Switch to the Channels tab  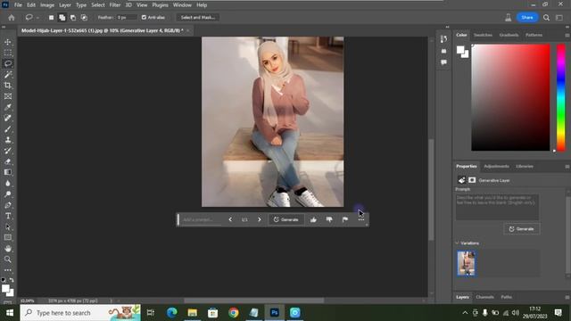484,297
